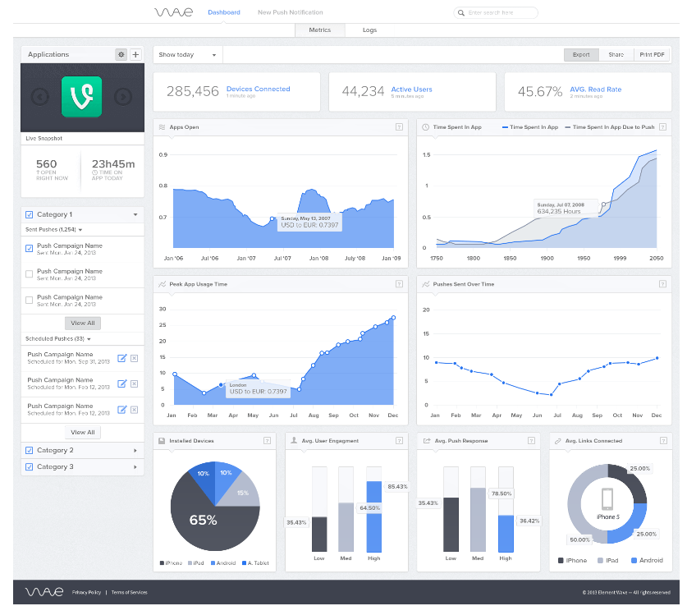
Task: Click iPhone 5 device icon in donut
Action: (607, 499)
